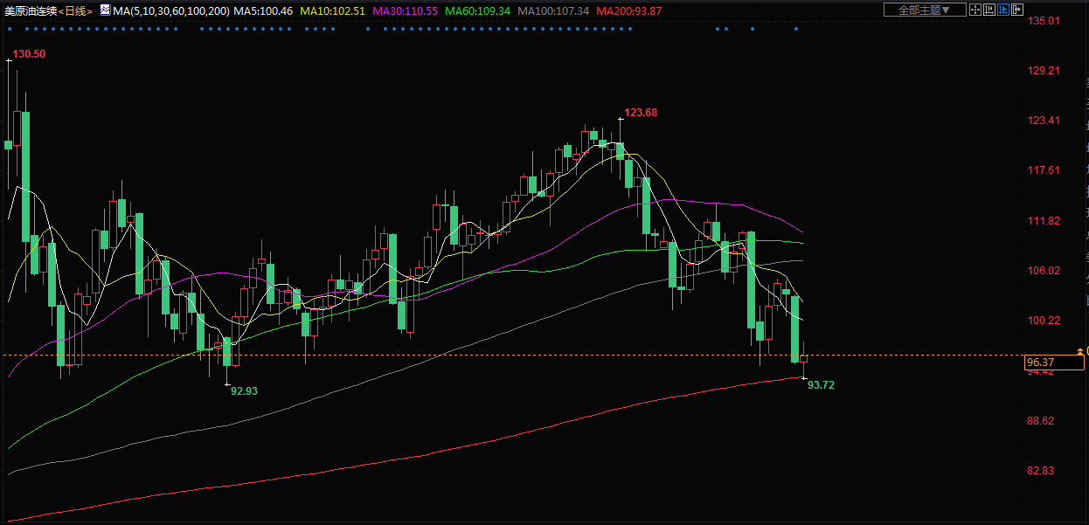1089x525 pixels.
Task: Select the gray MA100 value label
Action: [553, 10]
